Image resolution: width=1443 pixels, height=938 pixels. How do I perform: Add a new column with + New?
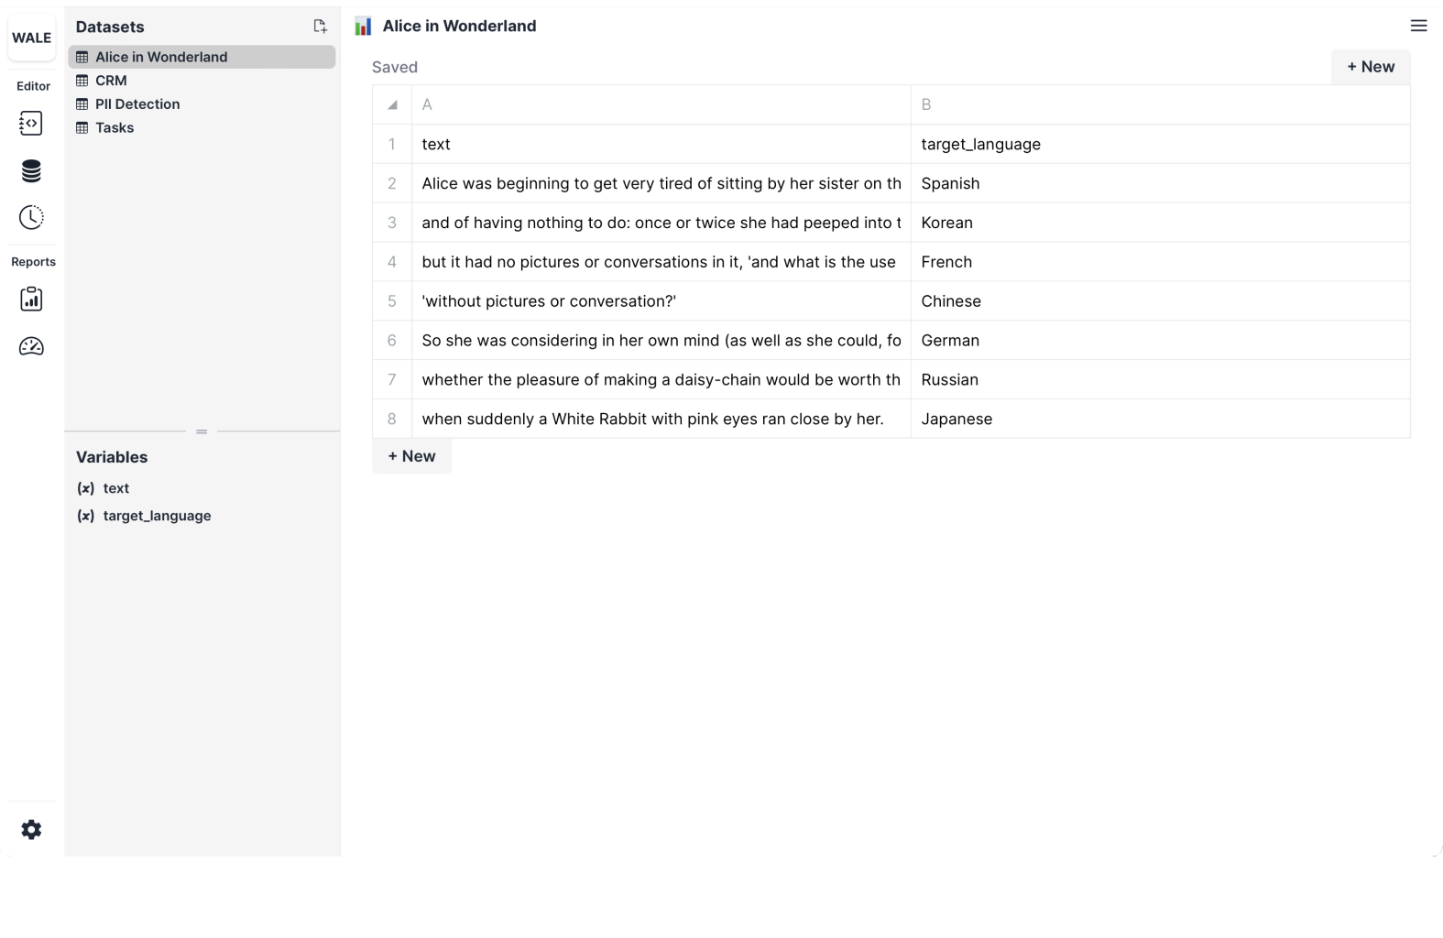point(1371,67)
